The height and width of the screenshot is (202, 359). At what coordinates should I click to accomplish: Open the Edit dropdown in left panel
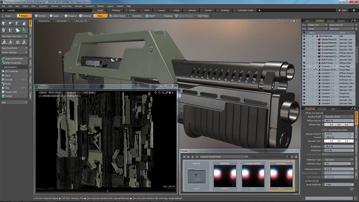click(14, 102)
